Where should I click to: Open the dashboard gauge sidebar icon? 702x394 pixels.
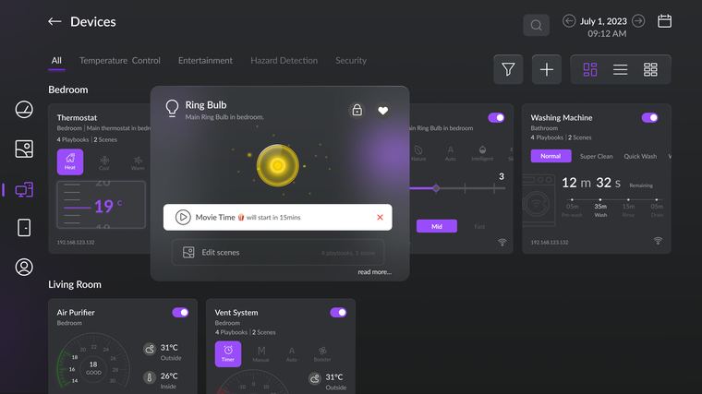[x=24, y=110]
